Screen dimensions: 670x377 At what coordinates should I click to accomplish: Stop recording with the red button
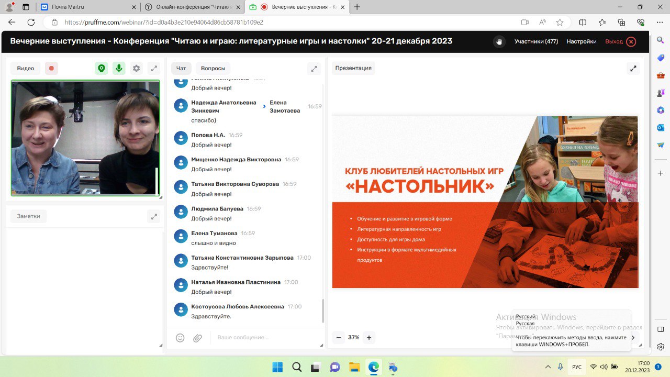pyautogui.click(x=51, y=68)
